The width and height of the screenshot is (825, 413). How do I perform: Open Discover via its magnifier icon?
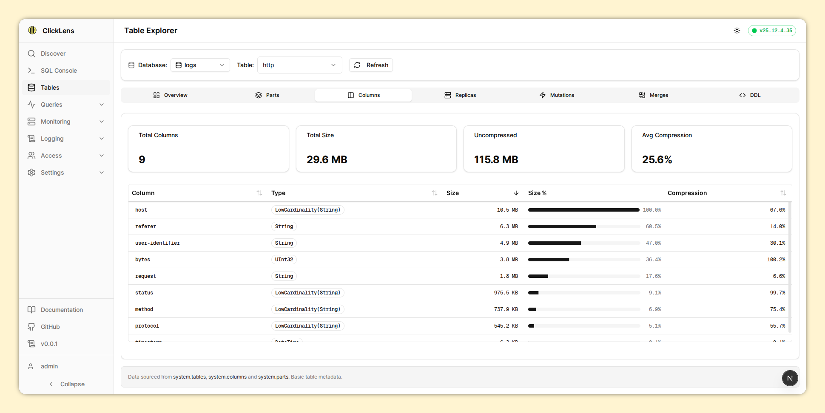[x=31, y=54]
